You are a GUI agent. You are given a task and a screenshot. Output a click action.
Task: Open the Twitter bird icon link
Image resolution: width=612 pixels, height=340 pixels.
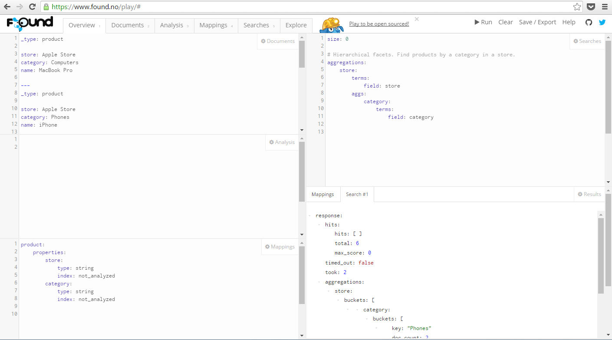click(x=602, y=23)
